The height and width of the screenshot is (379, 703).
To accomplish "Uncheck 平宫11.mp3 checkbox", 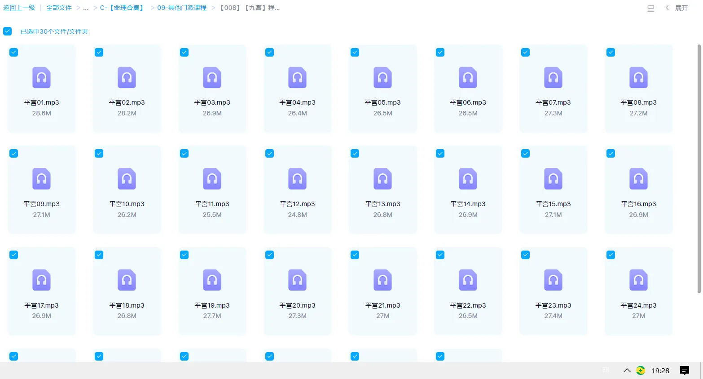I will click(184, 154).
